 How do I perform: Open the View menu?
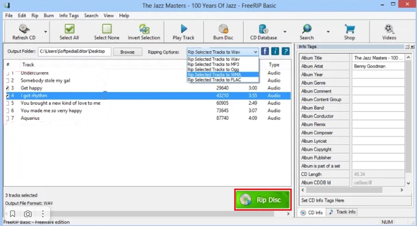tap(109, 15)
